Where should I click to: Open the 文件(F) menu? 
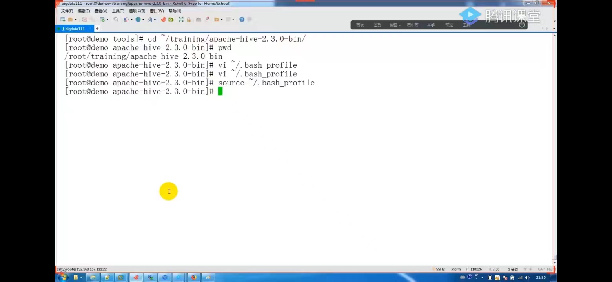67,11
